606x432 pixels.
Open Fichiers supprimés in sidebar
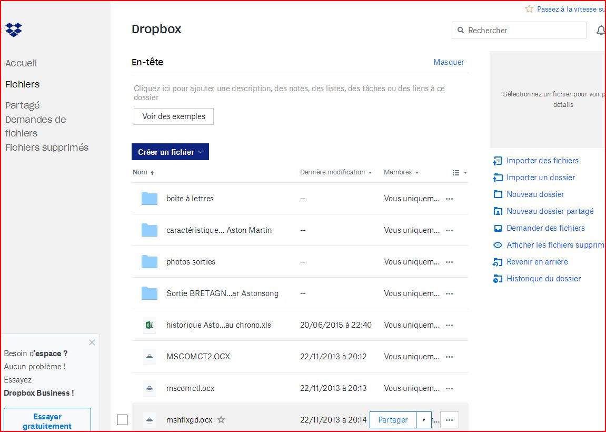click(47, 148)
